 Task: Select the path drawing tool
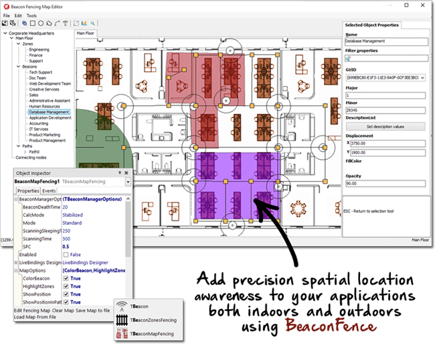tap(57, 23)
